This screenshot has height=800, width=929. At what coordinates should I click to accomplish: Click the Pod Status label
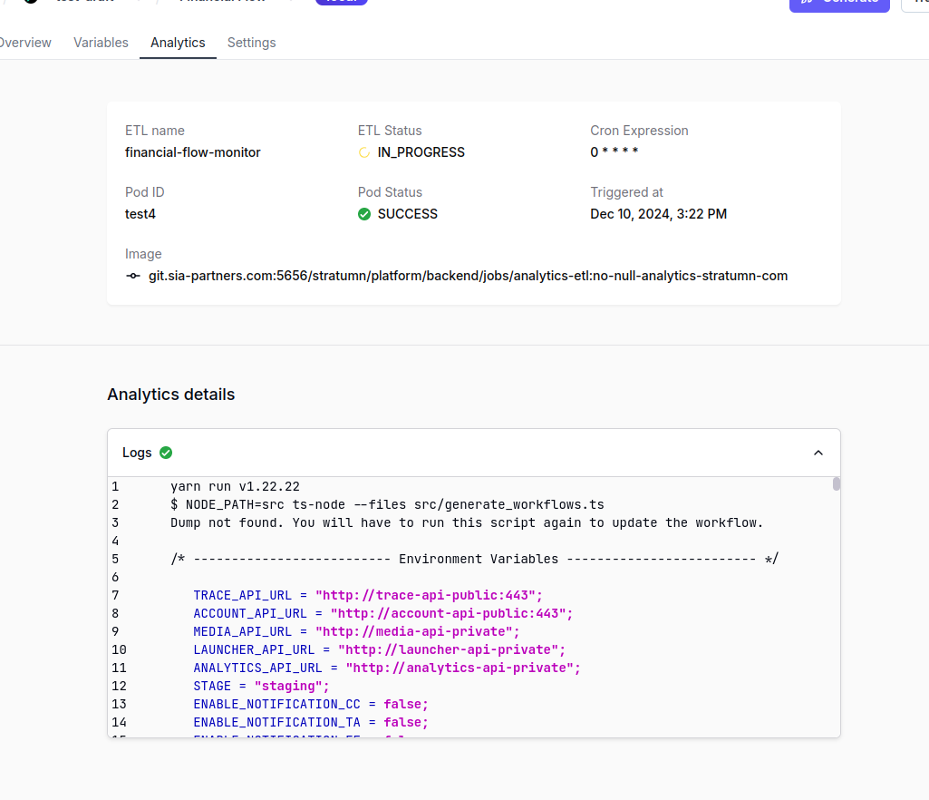tap(390, 192)
